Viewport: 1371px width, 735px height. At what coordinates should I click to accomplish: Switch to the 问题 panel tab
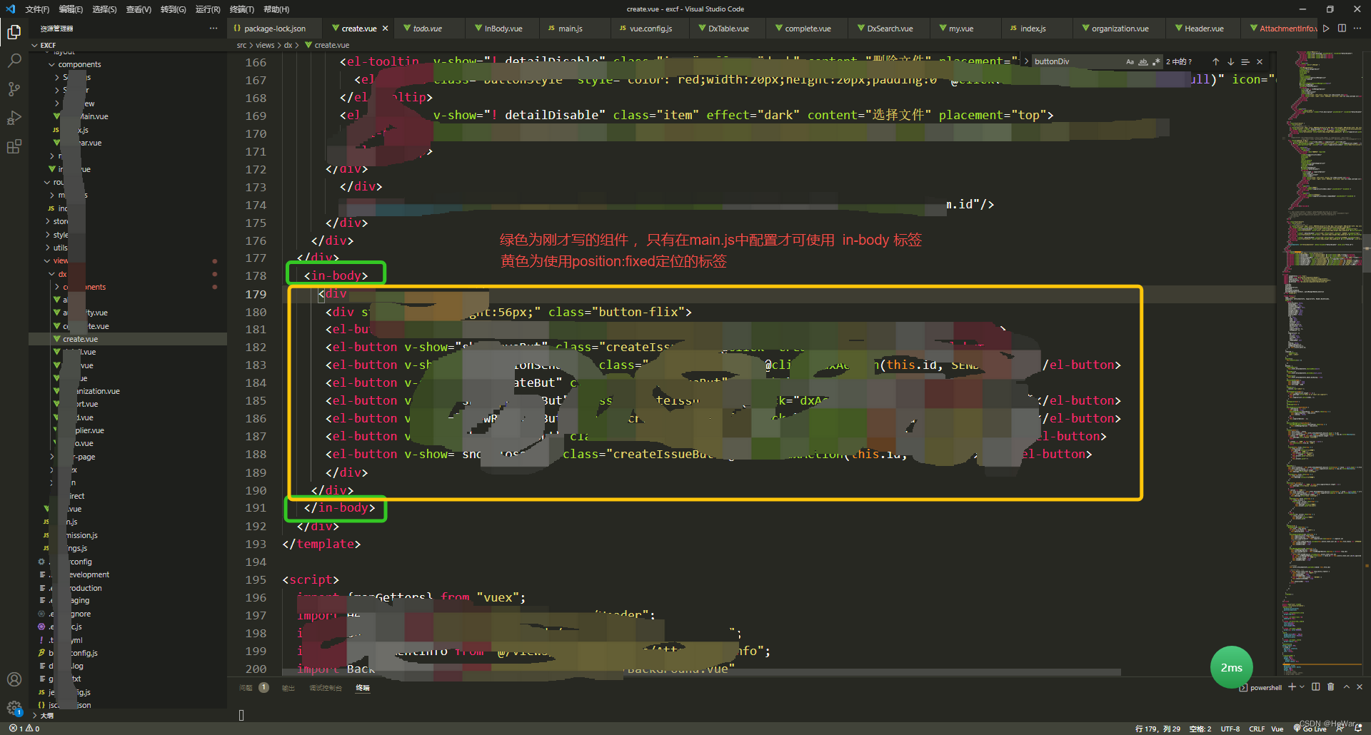[x=246, y=688]
